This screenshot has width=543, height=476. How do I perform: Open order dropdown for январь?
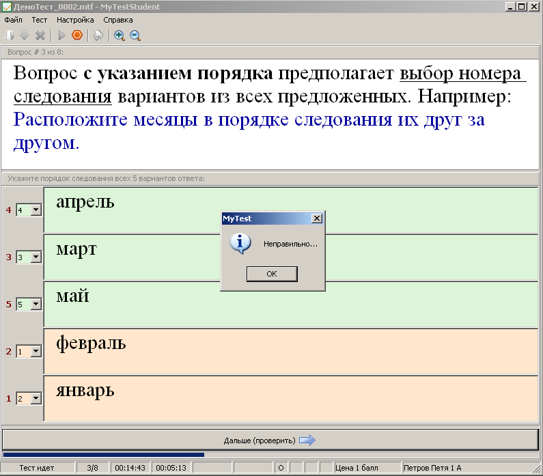click(x=36, y=398)
